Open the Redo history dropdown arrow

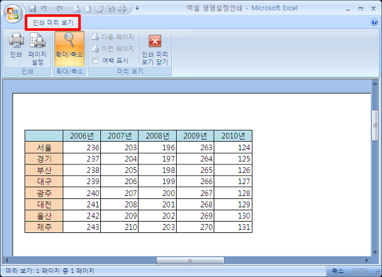tap(67, 9)
